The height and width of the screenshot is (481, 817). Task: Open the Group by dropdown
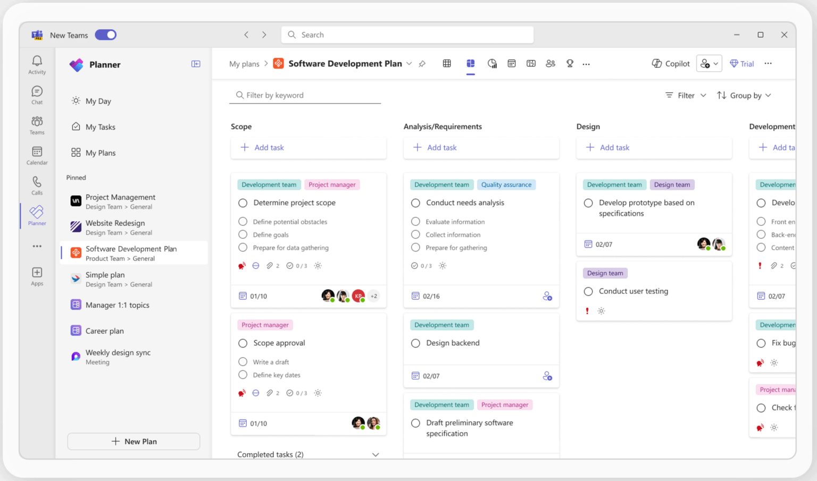click(x=744, y=96)
